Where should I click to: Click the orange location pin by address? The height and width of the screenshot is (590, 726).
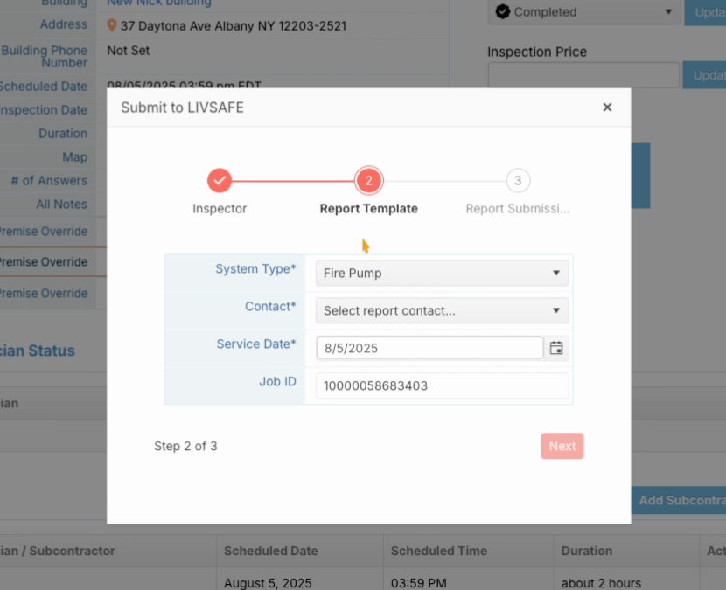point(112,25)
